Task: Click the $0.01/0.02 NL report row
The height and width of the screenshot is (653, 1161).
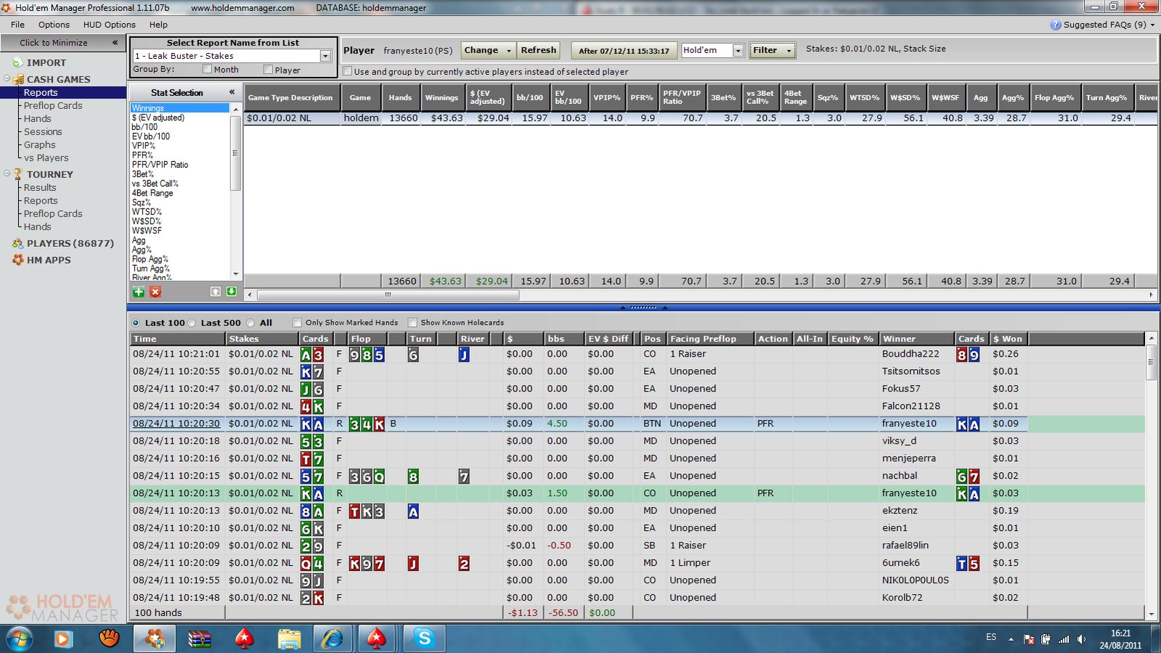Action: click(700, 118)
